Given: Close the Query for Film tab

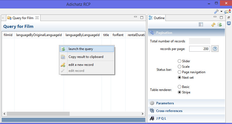Looking at the screenshot, I should [x=37, y=18].
